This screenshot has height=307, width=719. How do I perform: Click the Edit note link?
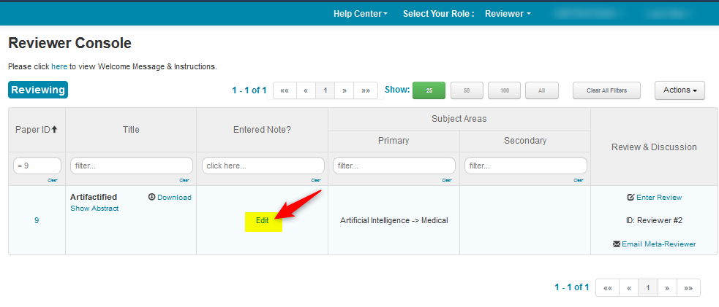point(263,220)
